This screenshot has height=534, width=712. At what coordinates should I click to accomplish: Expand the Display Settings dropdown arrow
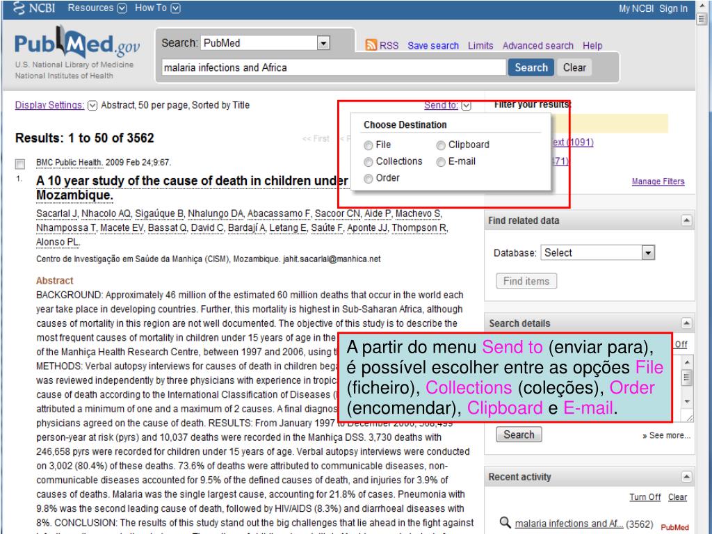tap(92, 106)
